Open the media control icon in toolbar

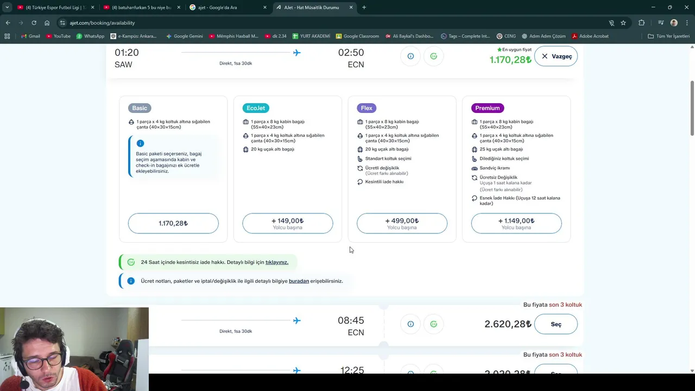[660, 23]
